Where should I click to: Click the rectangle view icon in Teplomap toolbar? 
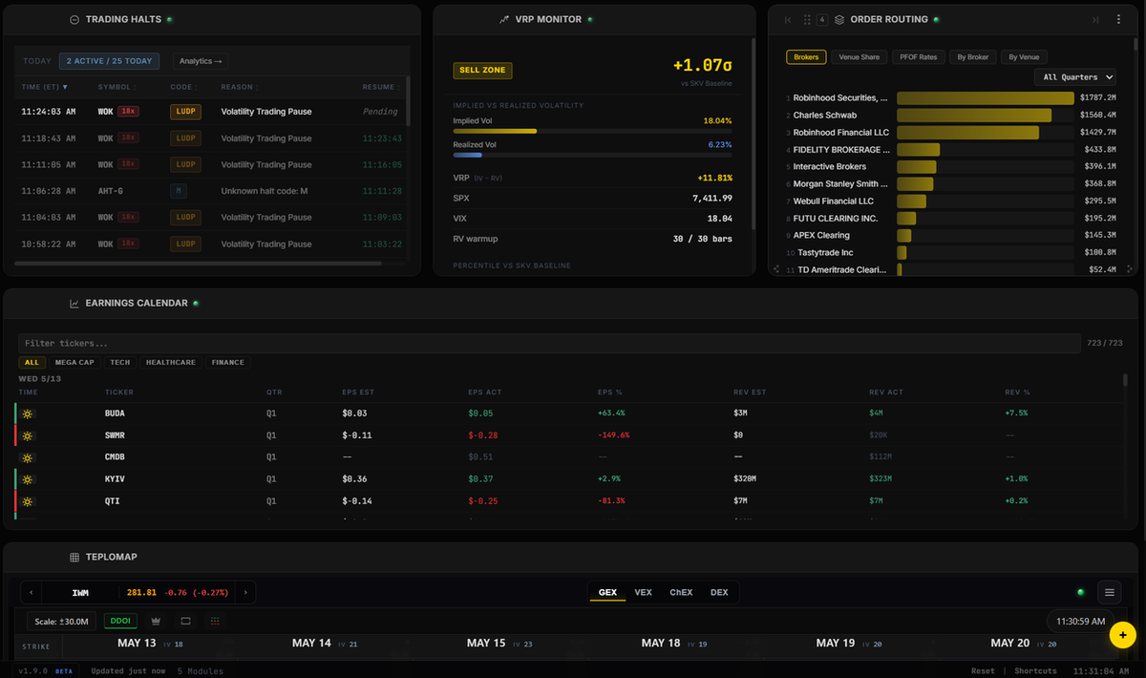pos(185,621)
